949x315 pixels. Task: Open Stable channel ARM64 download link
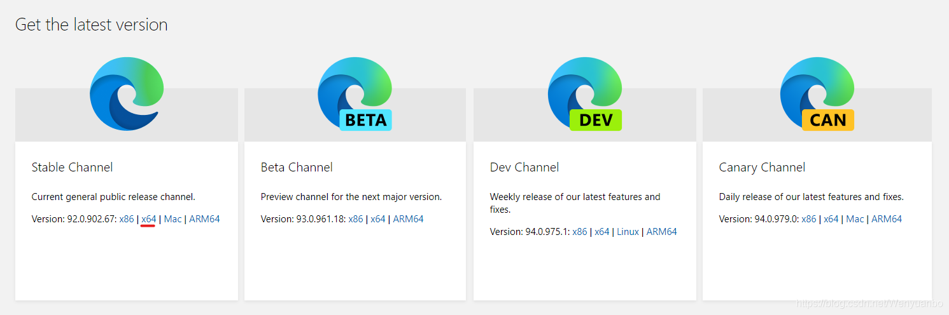tap(204, 219)
